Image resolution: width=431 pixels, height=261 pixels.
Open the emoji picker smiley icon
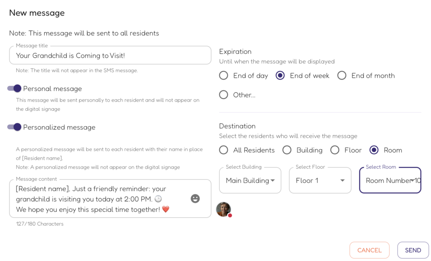tap(195, 198)
